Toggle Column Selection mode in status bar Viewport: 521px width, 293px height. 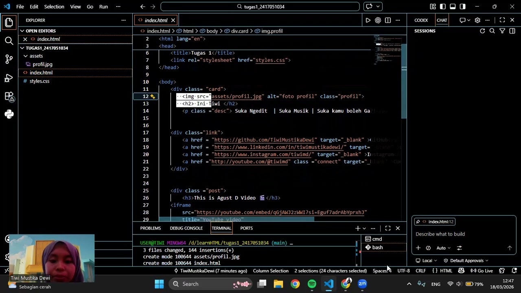271,271
